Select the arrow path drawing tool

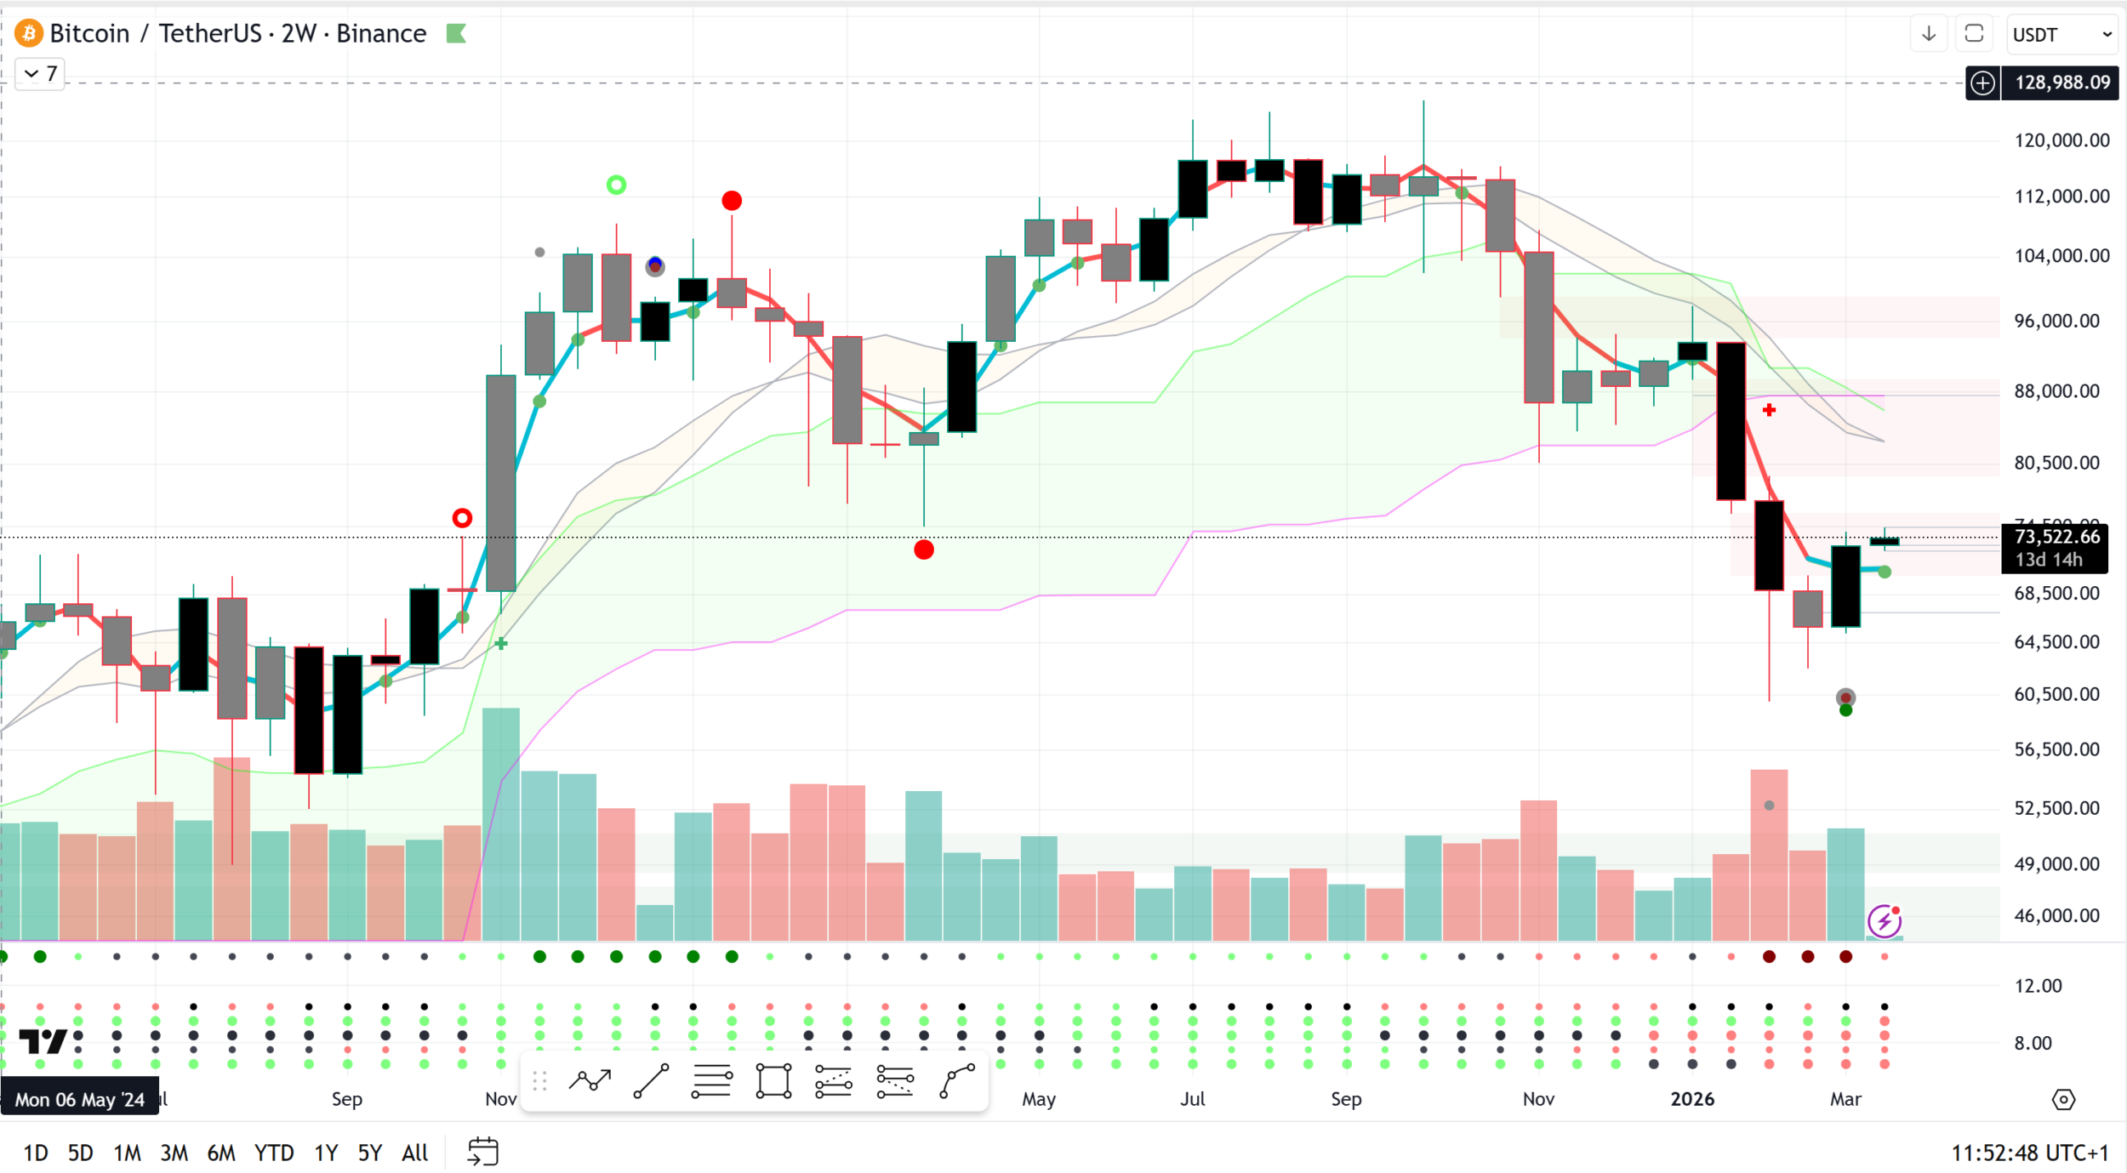(590, 1081)
